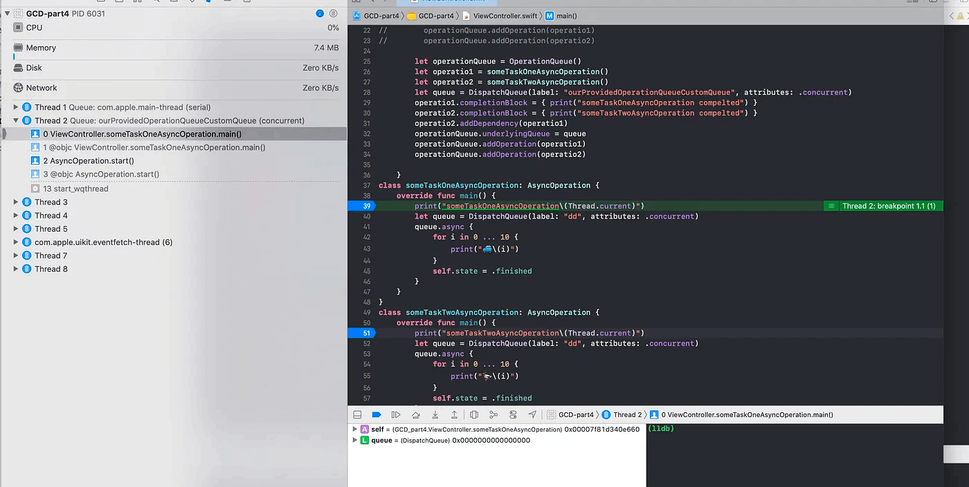Select the Thread 8 row
The width and height of the screenshot is (969, 487).
click(173, 268)
